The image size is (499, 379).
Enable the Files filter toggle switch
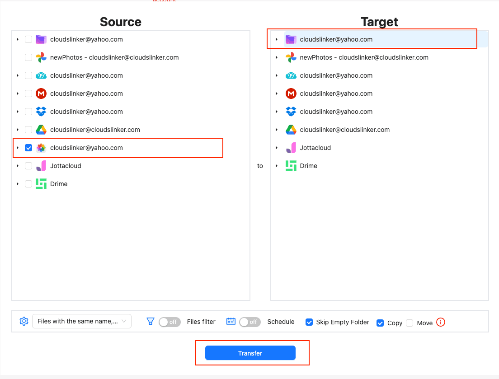169,322
